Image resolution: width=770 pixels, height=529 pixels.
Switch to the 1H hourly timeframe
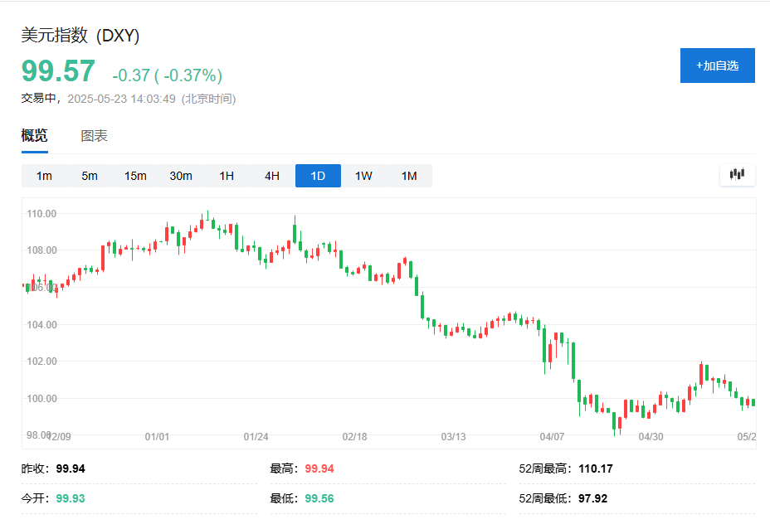(x=226, y=175)
